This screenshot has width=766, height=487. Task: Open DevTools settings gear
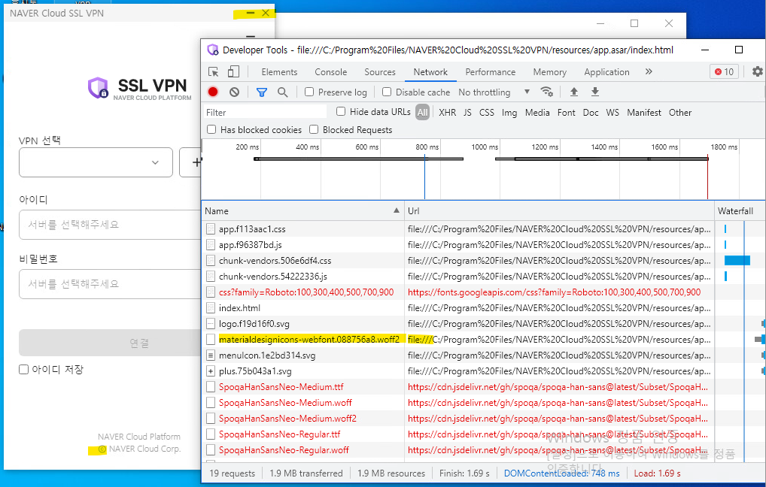coord(757,72)
